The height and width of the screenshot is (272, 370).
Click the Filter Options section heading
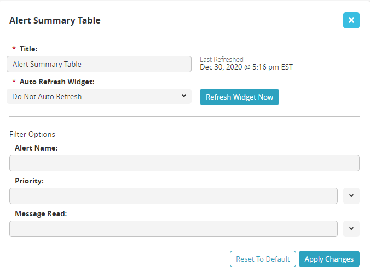pyautogui.click(x=32, y=134)
